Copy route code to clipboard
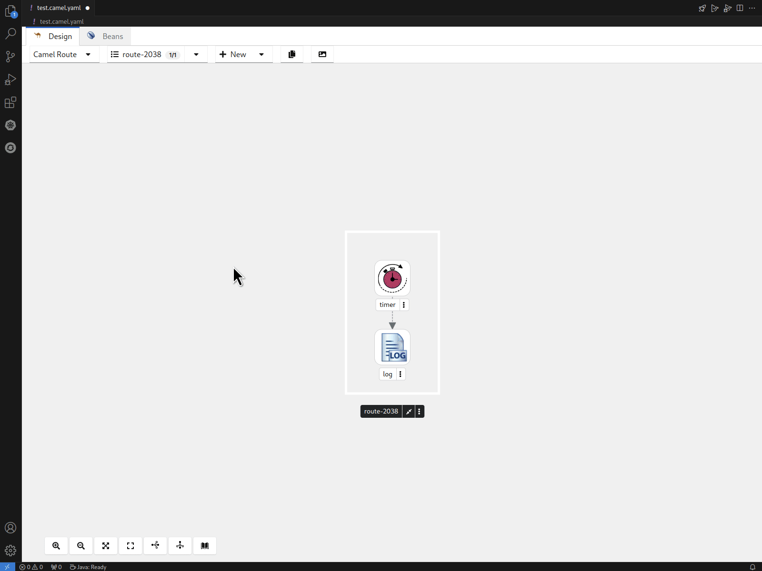 pyautogui.click(x=292, y=54)
